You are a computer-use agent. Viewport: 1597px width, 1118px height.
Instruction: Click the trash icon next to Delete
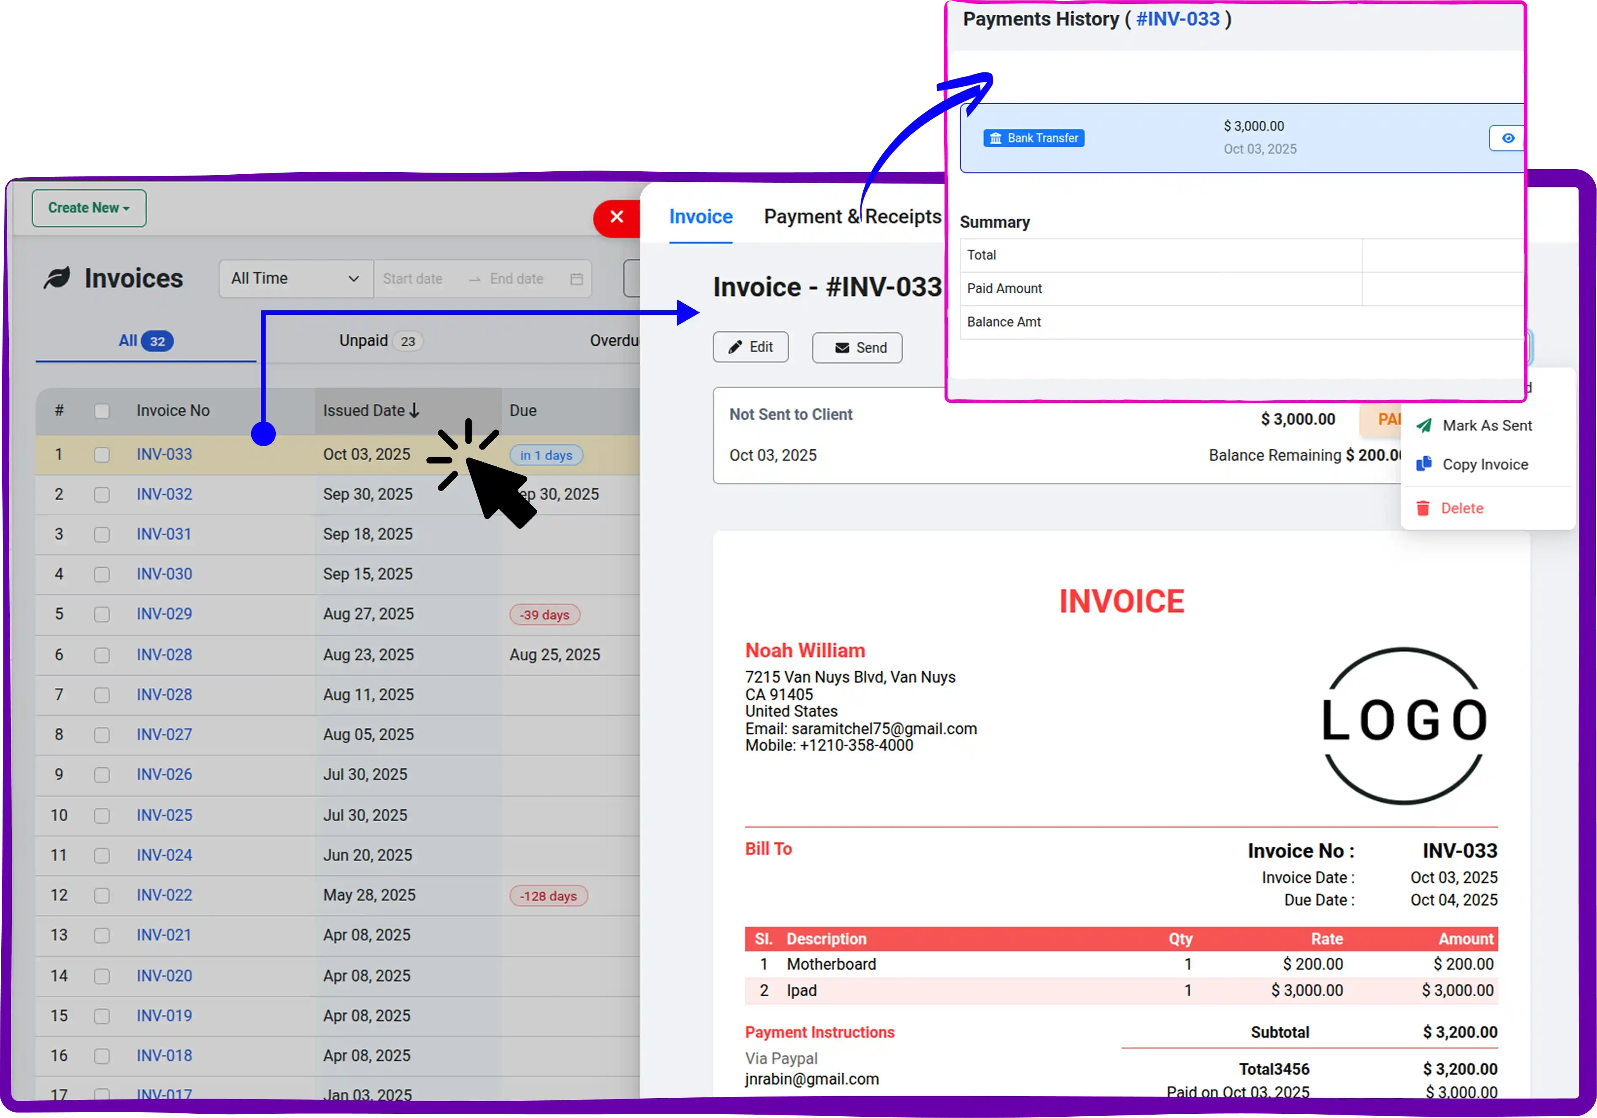click(1424, 508)
